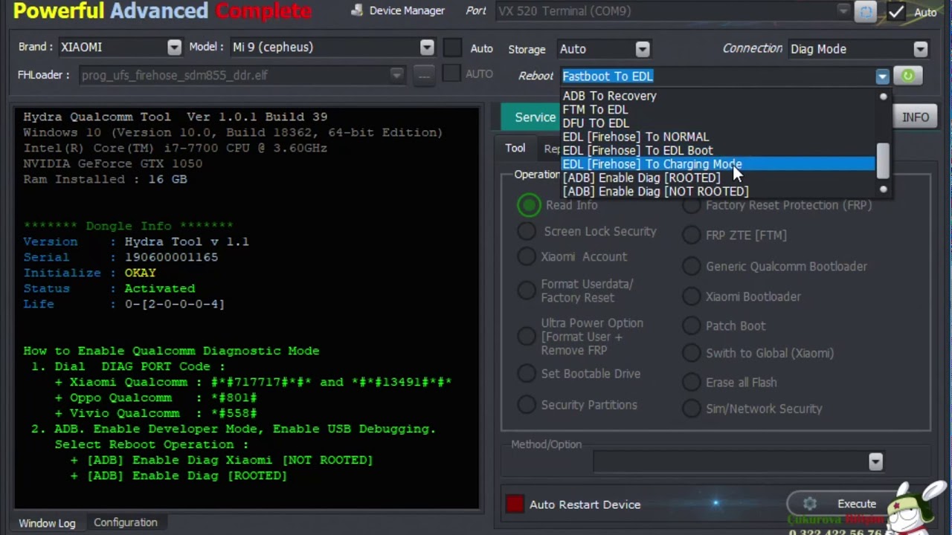Toggle the Auto Restart Device checkbox
This screenshot has width=952, height=535.
[515, 505]
